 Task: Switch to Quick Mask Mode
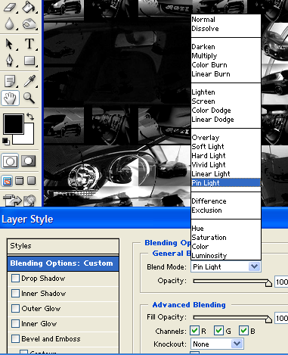tap(28, 161)
